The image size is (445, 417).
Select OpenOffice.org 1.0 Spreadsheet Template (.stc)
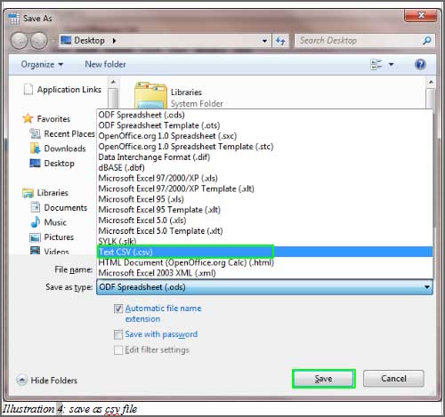coord(264,147)
